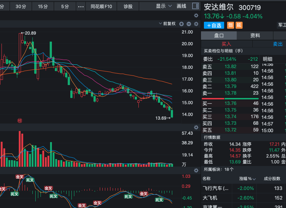The height and width of the screenshot is (208, 286).
Task: Click the top-left 金叉 MACD marker
Action: (20, 177)
